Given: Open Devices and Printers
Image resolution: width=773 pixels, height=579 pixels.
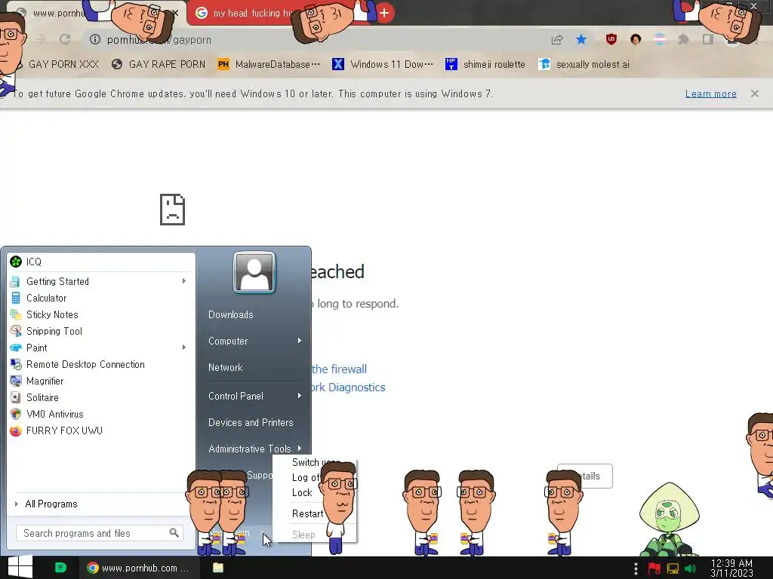Looking at the screenshot, I should click(x=251, y=422).
